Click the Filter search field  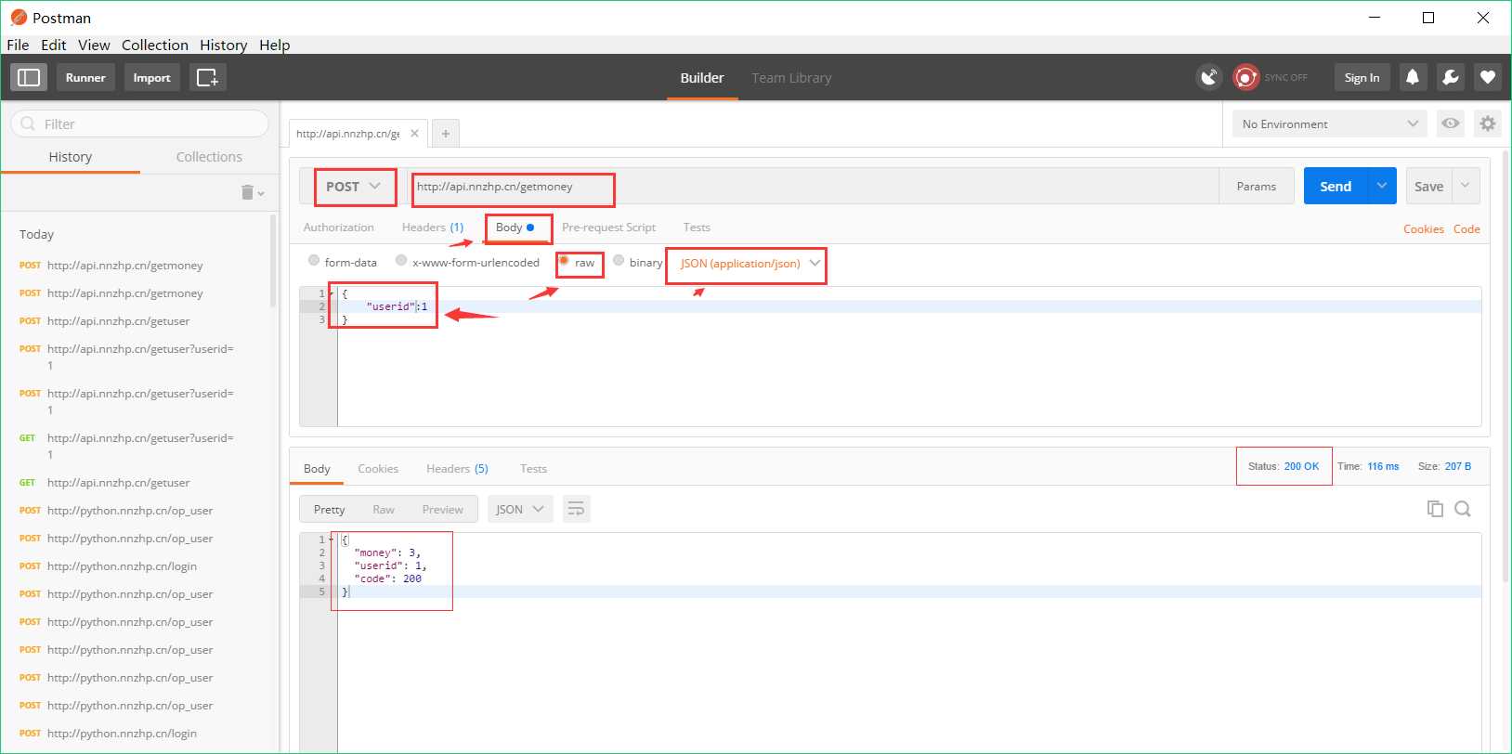click(x=139, y=123)
